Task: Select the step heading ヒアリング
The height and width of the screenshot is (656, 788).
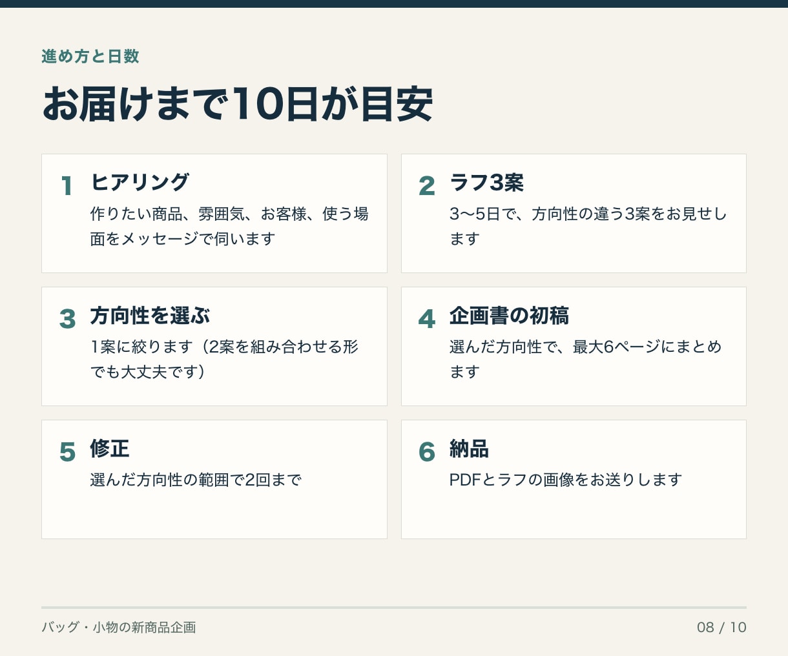Action: [x=140, y=182]
